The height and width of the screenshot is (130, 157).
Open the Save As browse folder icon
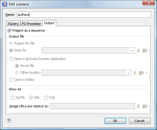tap(145, 50)
